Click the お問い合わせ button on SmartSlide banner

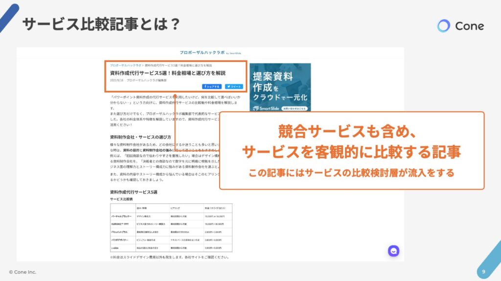(x=294, y=109)
